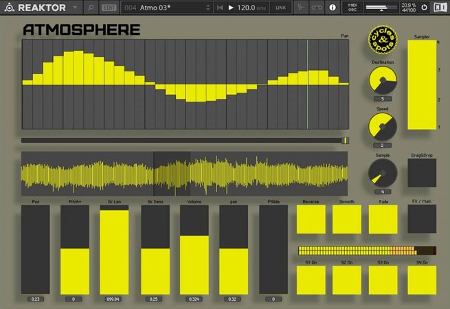450x309 pixels.
Task: Enable the FX / Main switch
Action: pyautogui.click(x=421, y=220)
